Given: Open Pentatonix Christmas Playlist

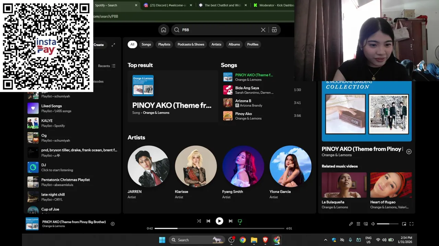Looking at the screenshot, I should [x=72, y=182].
